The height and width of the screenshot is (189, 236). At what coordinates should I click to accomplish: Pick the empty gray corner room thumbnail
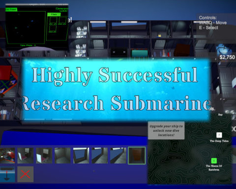[62, 156]
